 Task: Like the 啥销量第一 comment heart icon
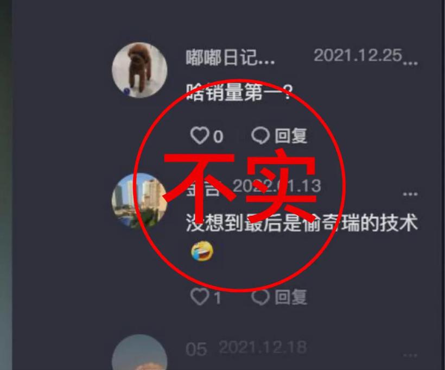[199, 135]
